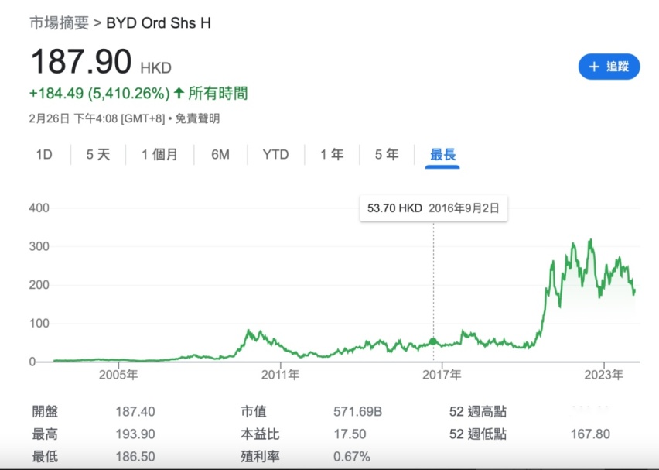This screenshot has width=659, height=470.
Task: Click the 53.70 HKD chart tooltip
Action: [x=433, y=208]
